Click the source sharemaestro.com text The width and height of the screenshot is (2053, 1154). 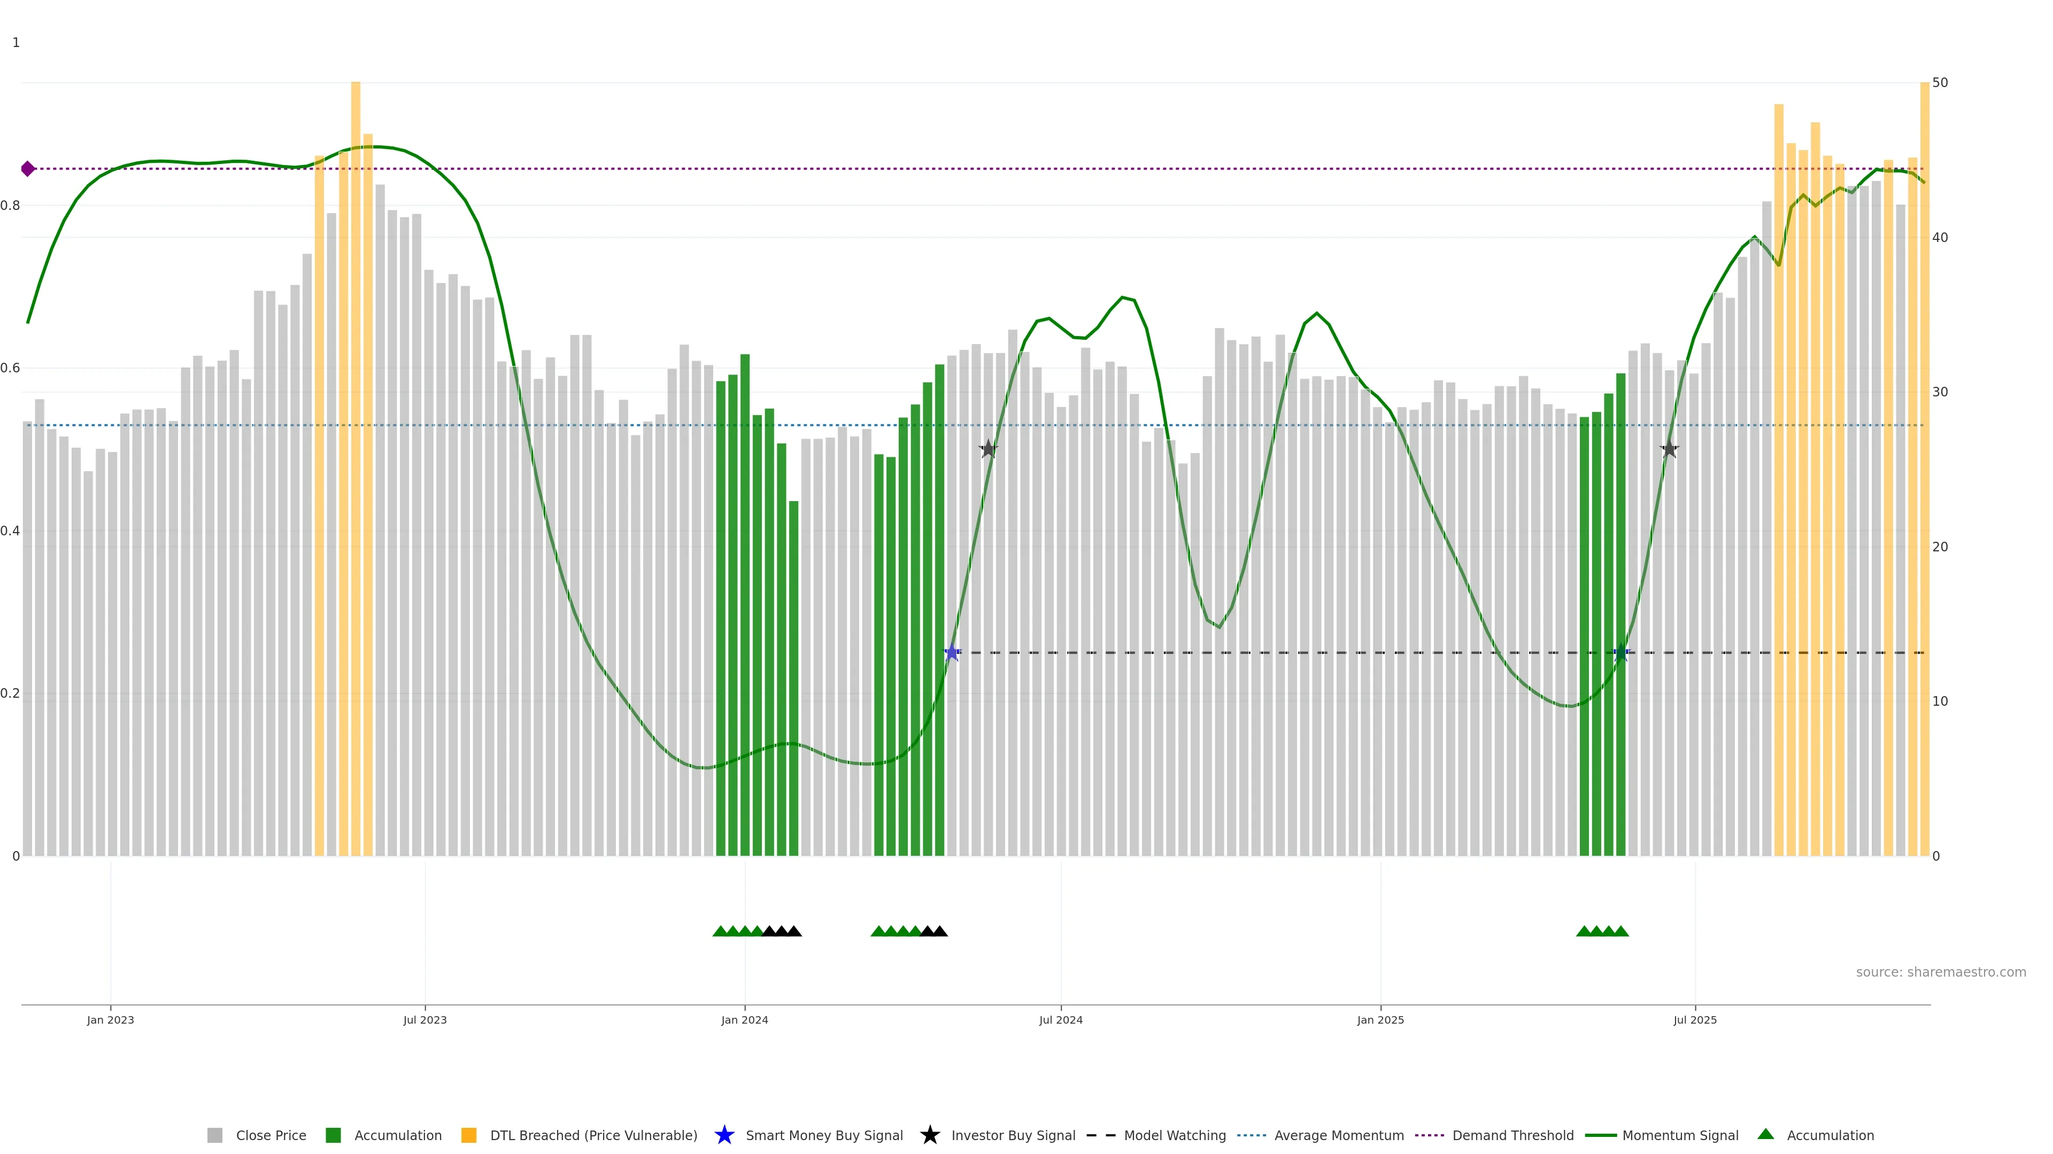click(1940, 972)
